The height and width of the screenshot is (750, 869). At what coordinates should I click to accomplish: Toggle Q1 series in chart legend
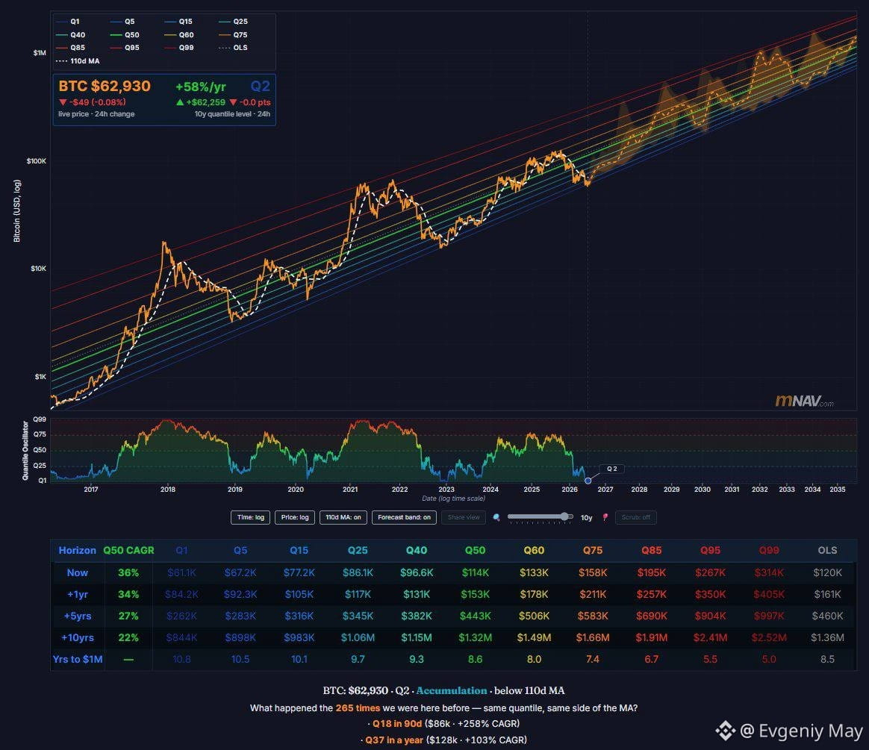[x=68, y=22]
